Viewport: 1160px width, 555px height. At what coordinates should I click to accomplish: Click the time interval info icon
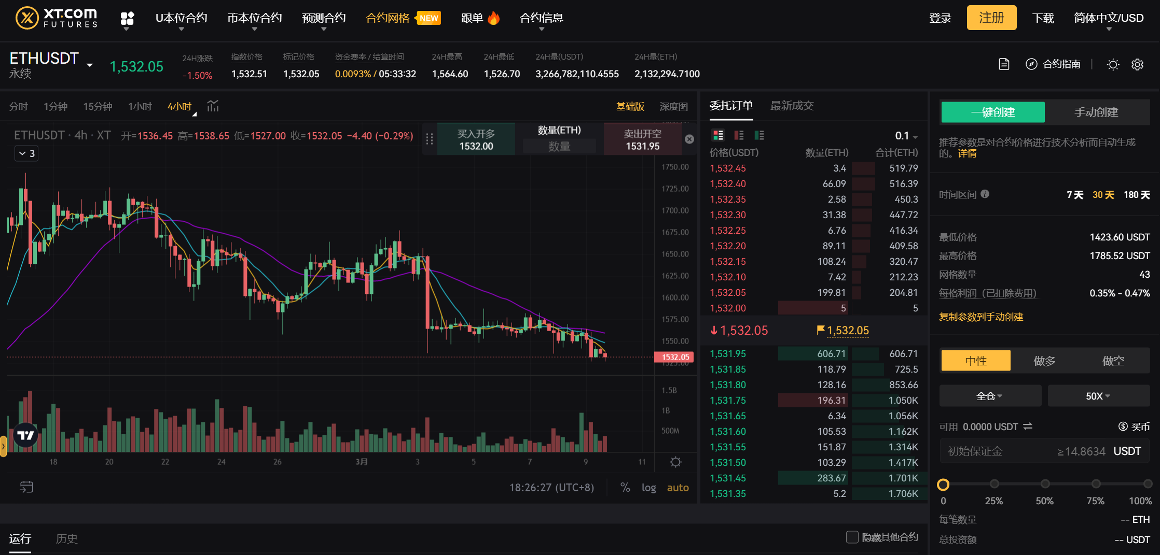985,194
